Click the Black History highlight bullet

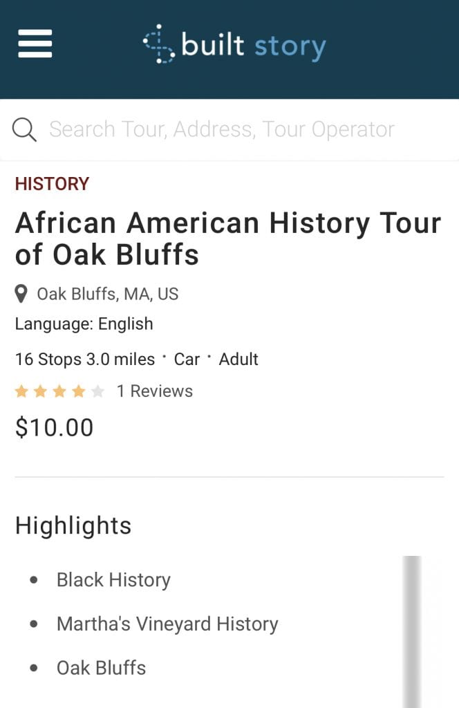113,579
